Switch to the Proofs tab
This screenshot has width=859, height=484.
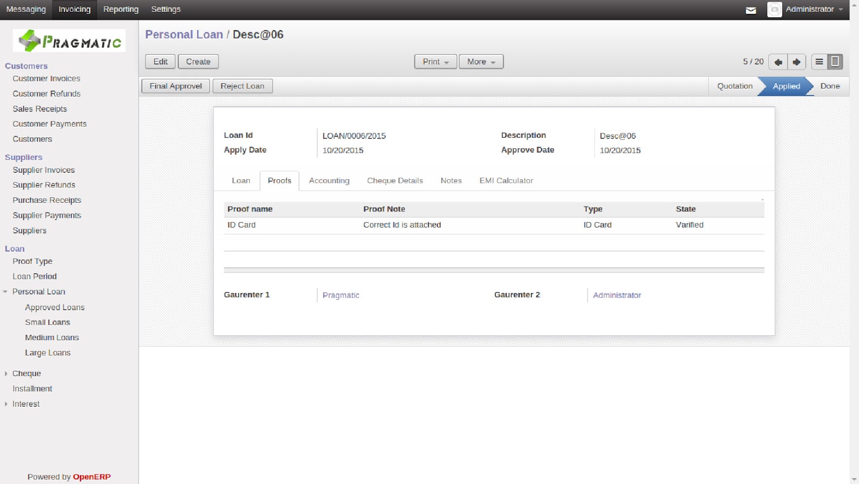pos(280,181)
